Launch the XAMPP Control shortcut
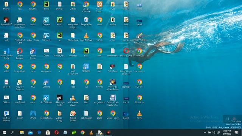Screen dimensions: 242x136 tap(99, 4)
